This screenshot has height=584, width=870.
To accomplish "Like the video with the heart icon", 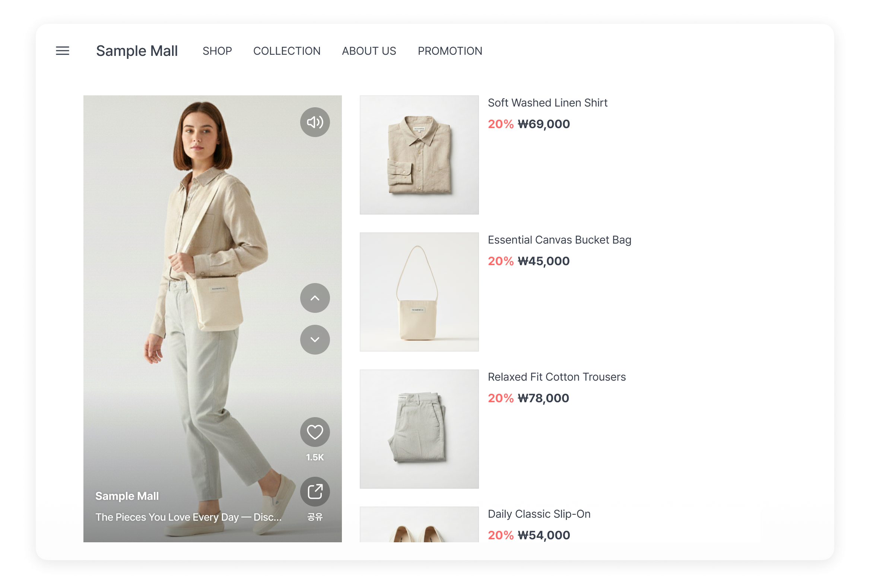I will pos(315,432).
